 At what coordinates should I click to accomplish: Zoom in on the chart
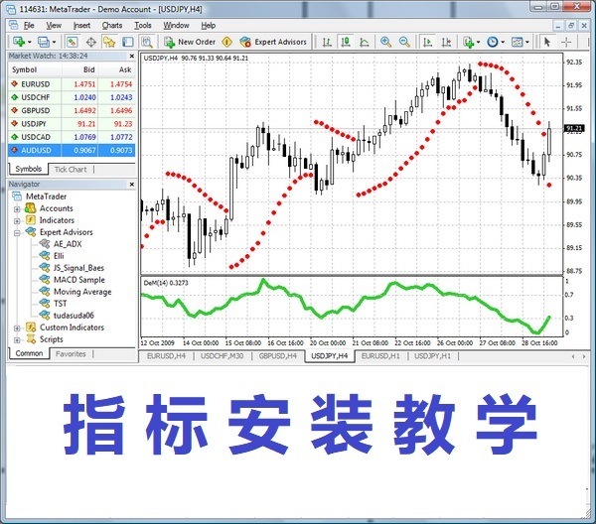(385, 42)
